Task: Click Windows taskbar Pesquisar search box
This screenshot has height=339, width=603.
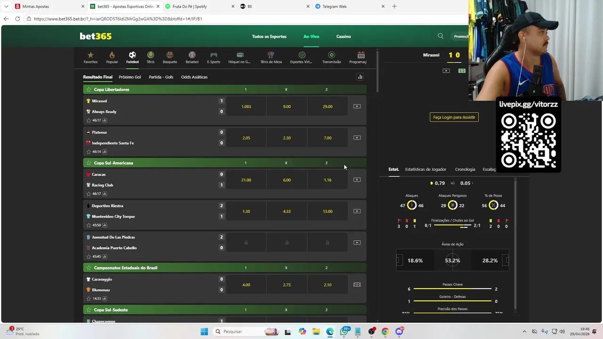Action: 246,331
